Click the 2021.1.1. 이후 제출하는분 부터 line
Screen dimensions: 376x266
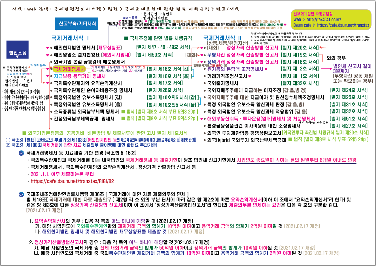[62, 174]
